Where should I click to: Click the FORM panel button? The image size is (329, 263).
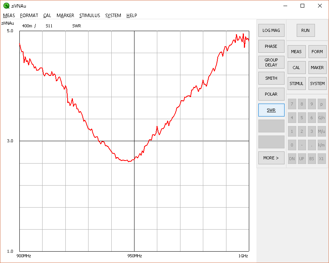[318, 52]
